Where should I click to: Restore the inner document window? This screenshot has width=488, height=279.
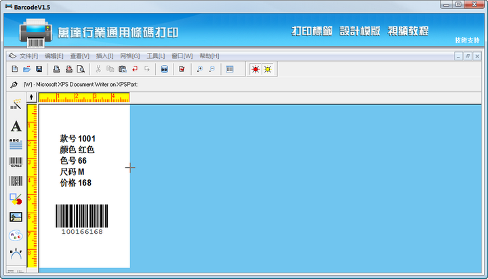pos(468,56)
